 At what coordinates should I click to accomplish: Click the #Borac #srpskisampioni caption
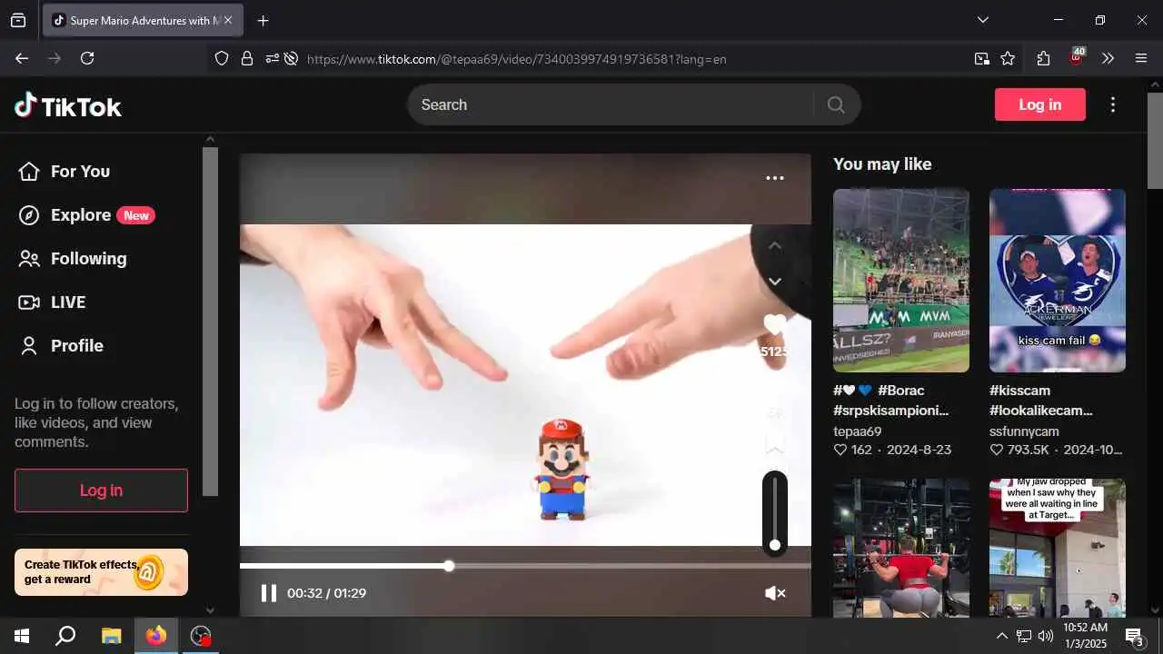tap(890, 401)
